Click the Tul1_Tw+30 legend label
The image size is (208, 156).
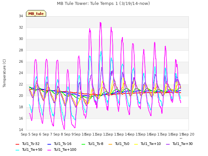pos(182,144)
